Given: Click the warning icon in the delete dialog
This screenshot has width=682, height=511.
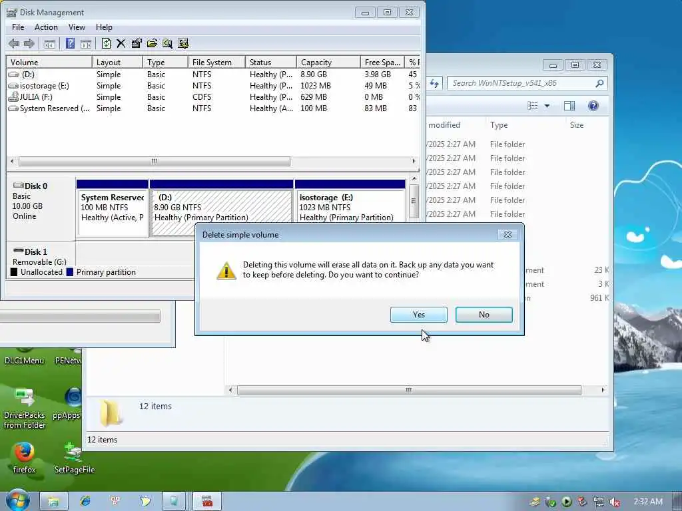Looking at the screenshot, I should [x=226, y=271].
